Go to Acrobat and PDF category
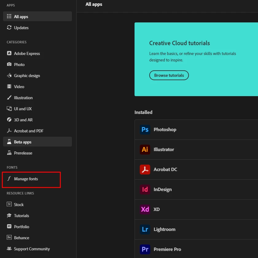Image resolution: width=258 pixels, height=258 pixels. click(37, 131)
